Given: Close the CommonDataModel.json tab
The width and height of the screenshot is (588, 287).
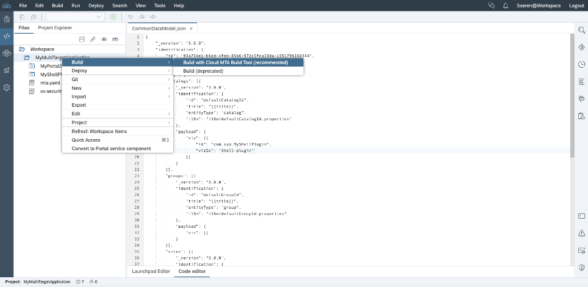Looking at the screenshot, I should point(191,29).
